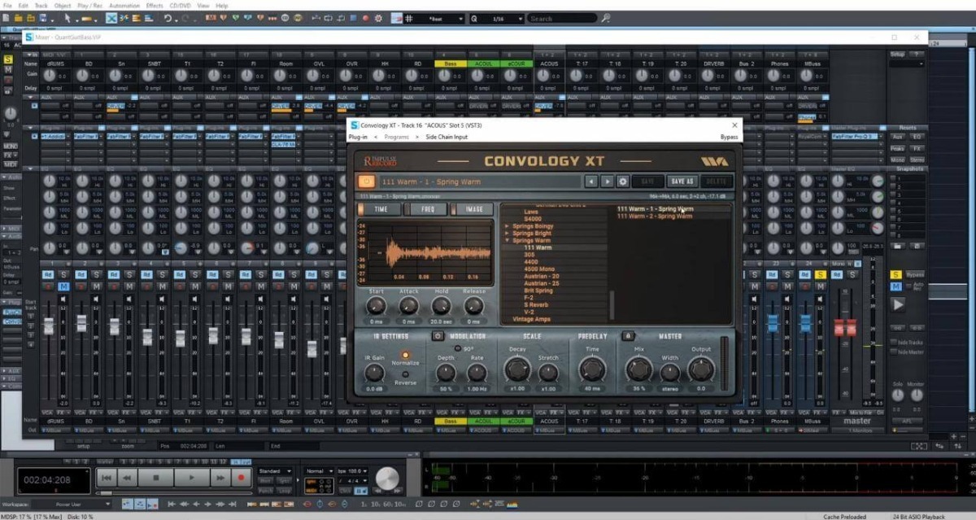Screen dimensions: 976x520
Task: Choose 111 Warm - 2 - Spring Warm
Action: pyautogui.click(x=655, y=216)
